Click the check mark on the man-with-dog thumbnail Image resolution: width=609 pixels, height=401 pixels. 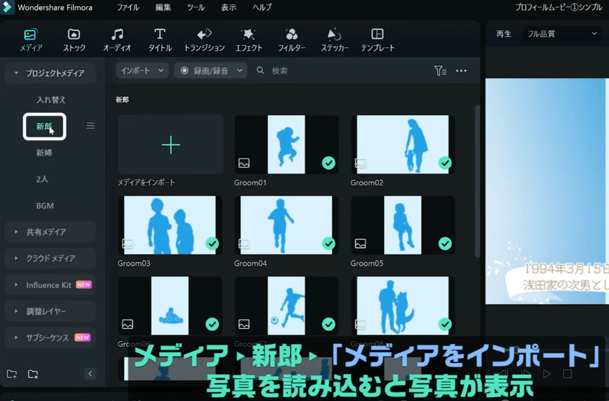point(445,324)
